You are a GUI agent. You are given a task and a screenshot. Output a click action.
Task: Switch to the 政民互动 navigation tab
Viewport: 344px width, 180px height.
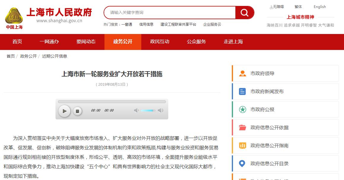point(160,42)
